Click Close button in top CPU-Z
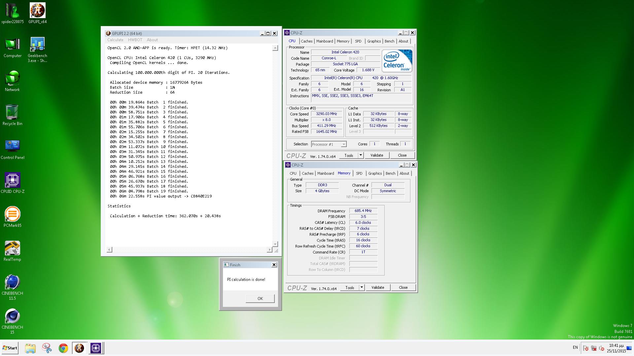634x356 pixels. click(x=402, y=155)
